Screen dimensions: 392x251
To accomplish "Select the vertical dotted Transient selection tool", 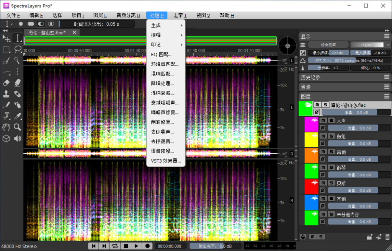I will click(x=18, y=72).
